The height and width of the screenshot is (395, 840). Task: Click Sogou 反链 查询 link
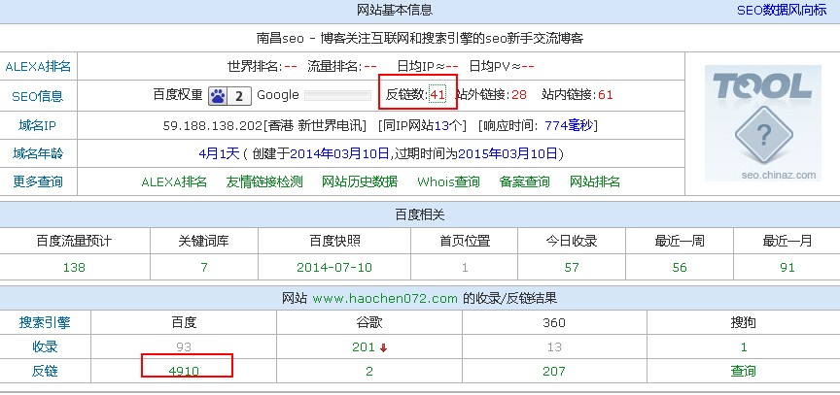click(744, 371)
